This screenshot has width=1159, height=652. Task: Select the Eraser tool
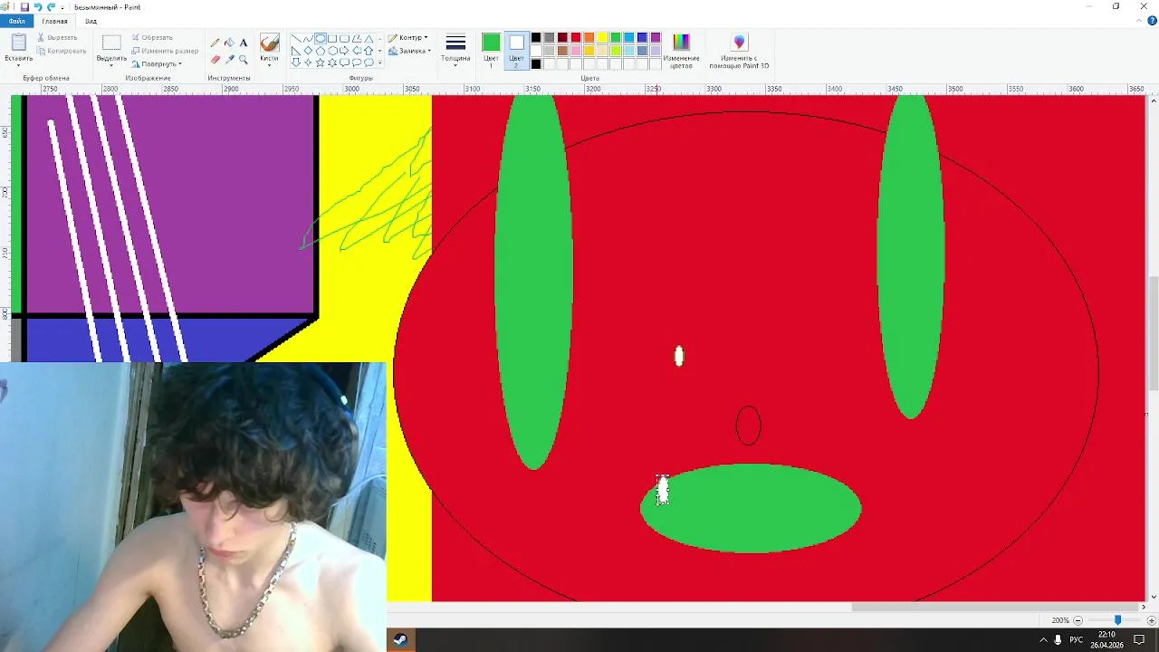[216, 60]
